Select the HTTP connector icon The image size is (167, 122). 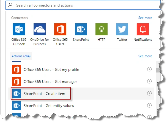(x=102, y=29)
